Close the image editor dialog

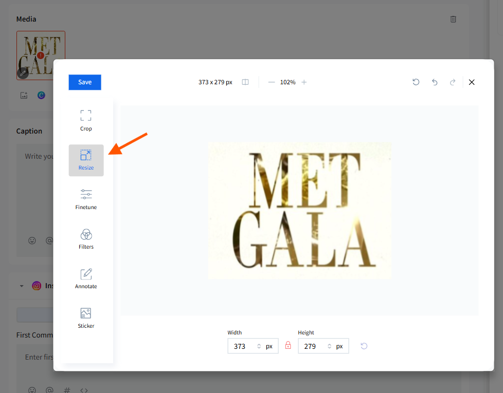472,82
